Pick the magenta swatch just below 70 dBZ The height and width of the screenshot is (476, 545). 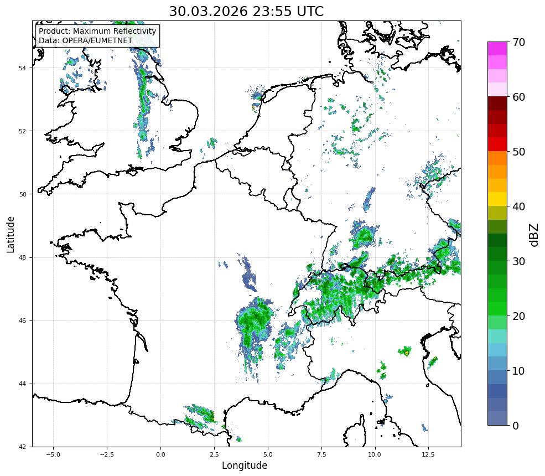pyautogui.click(x=497, y=49)
